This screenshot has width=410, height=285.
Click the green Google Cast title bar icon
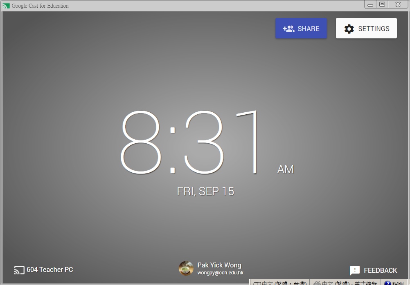6,6
